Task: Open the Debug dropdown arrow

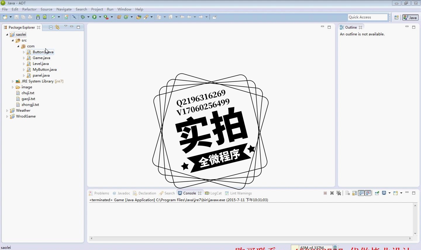Action: [x=88, y=17]
